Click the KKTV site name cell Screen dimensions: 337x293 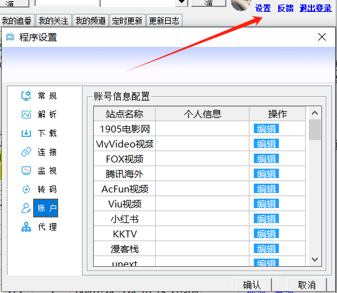[x=124, y=234]
